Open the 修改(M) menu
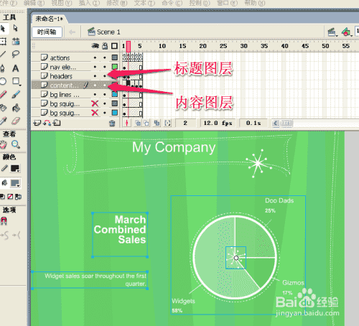This screenshot has width=359, height=326. pos(117,3)
